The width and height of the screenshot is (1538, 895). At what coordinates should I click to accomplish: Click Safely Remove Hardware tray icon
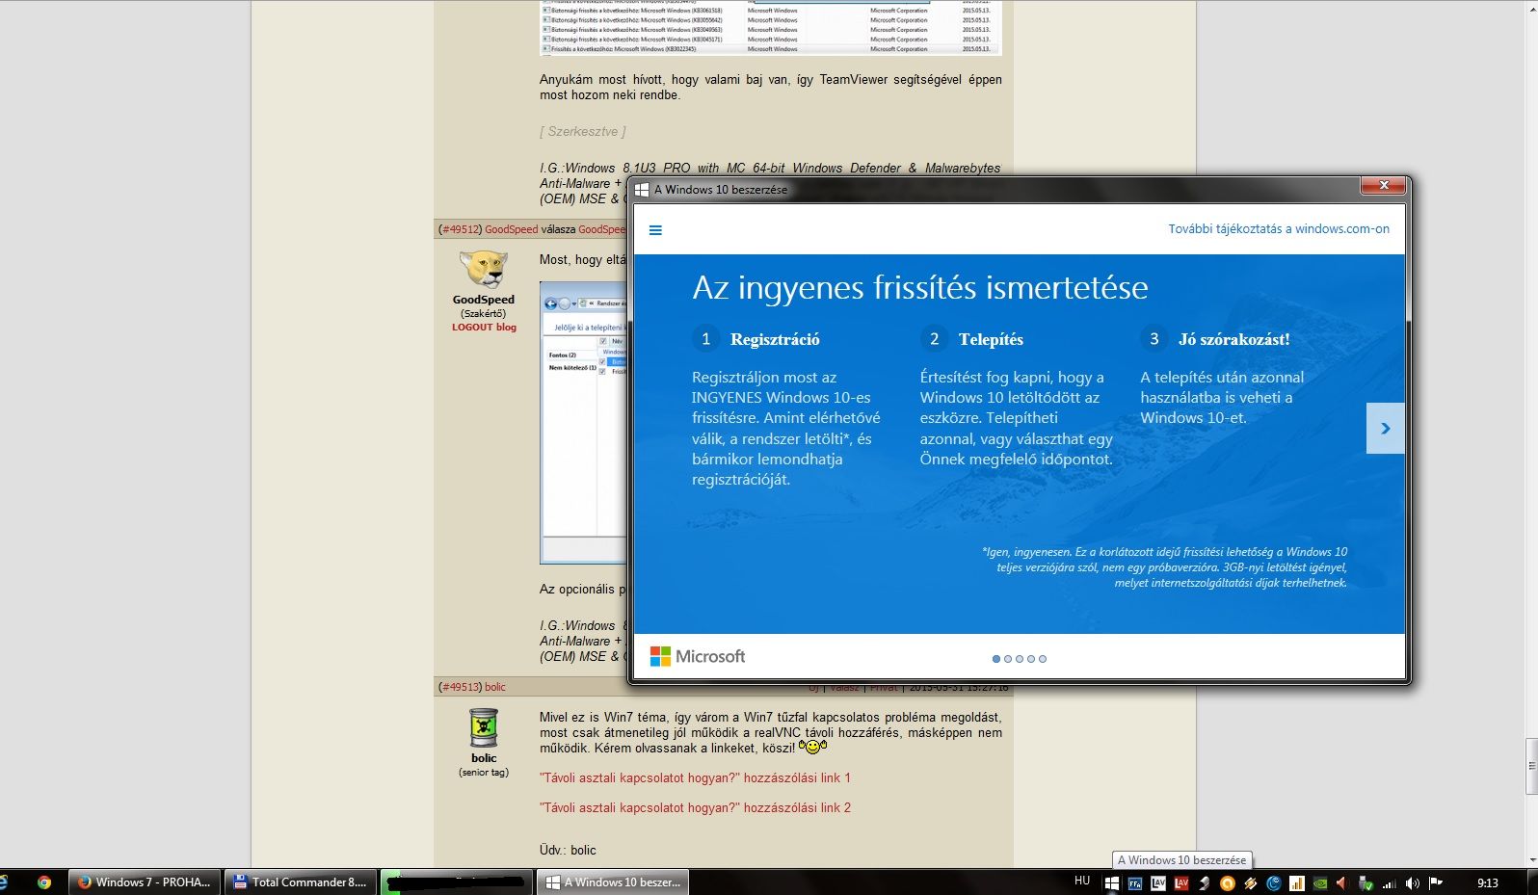(1366, 882)
